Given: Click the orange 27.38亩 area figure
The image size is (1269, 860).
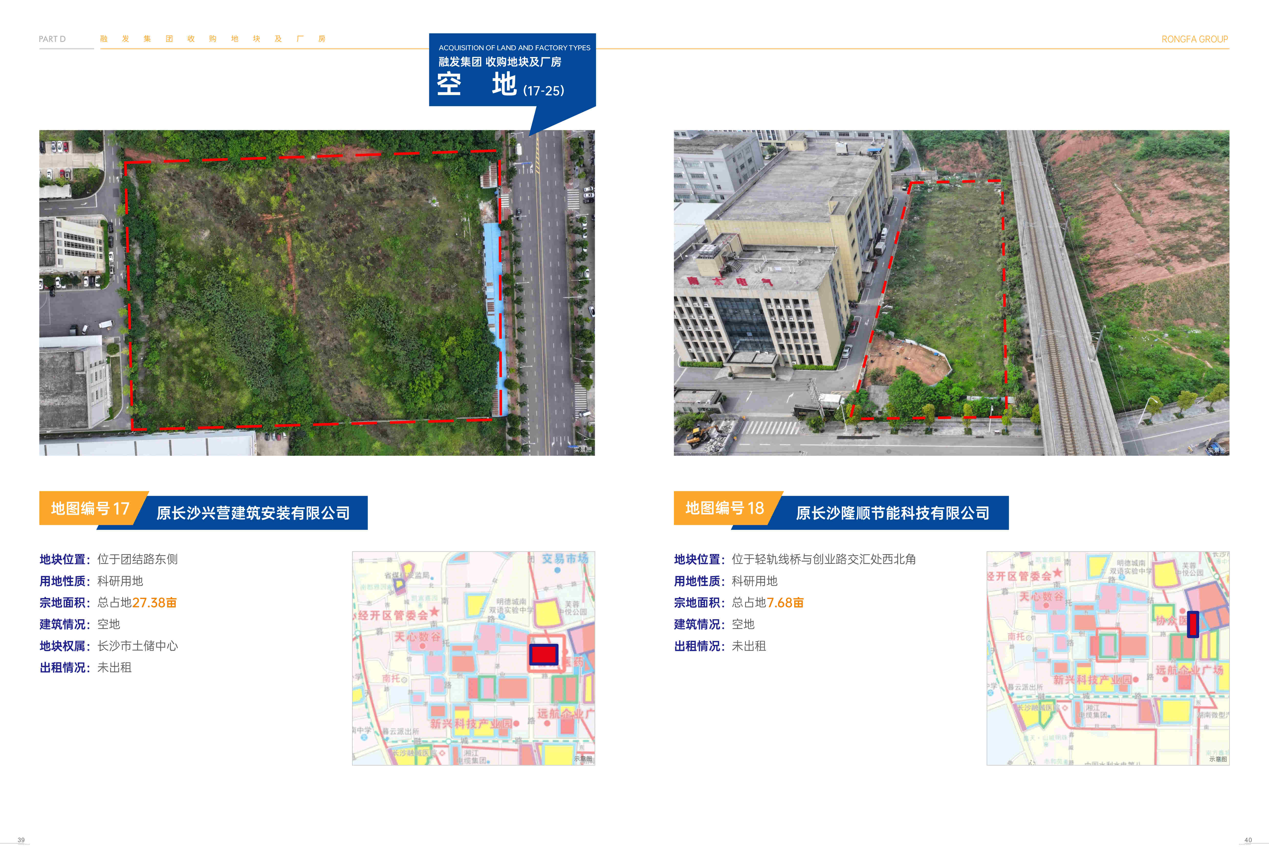Looking at the screenshot, I should 155,603.
